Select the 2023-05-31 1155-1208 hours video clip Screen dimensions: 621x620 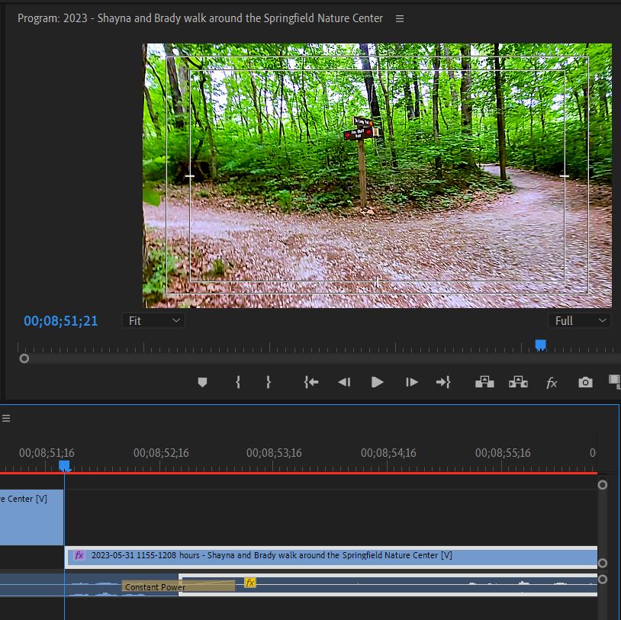click(x=331, y=557)
